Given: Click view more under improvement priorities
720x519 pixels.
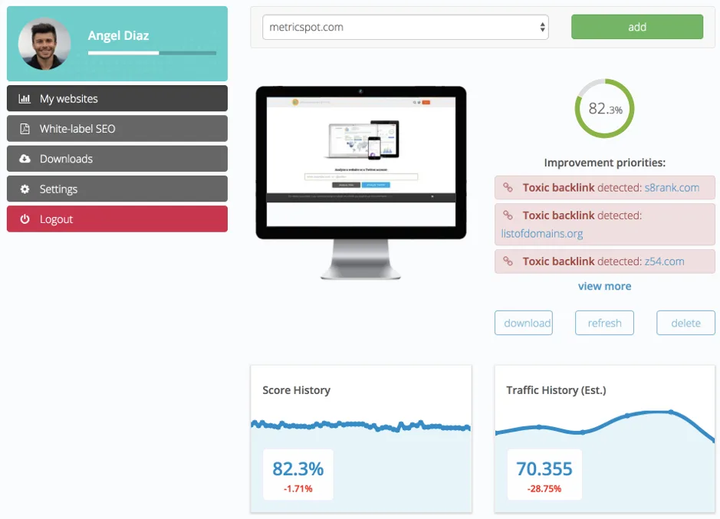Looking at the screenshot, I should click(x=604, y=286).
